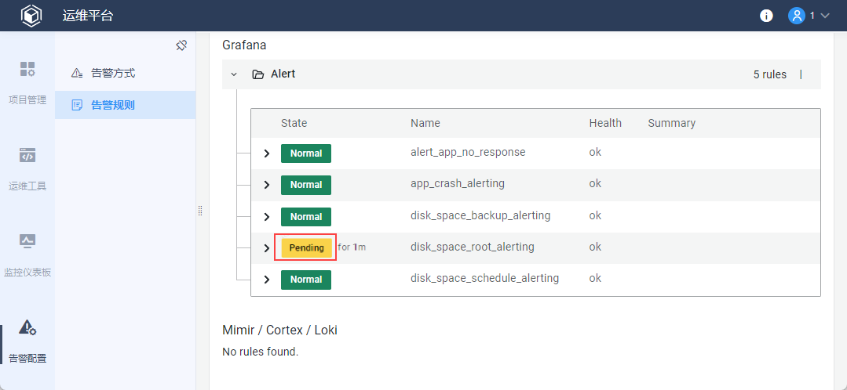Click the user avatar icon

point(797,16)
